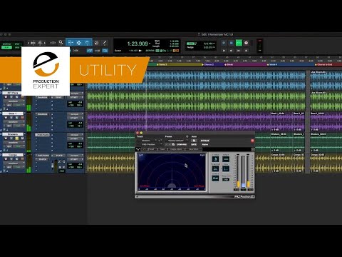Click the plug-in automation enable icon
342x257 pixels.
[194, 141]
